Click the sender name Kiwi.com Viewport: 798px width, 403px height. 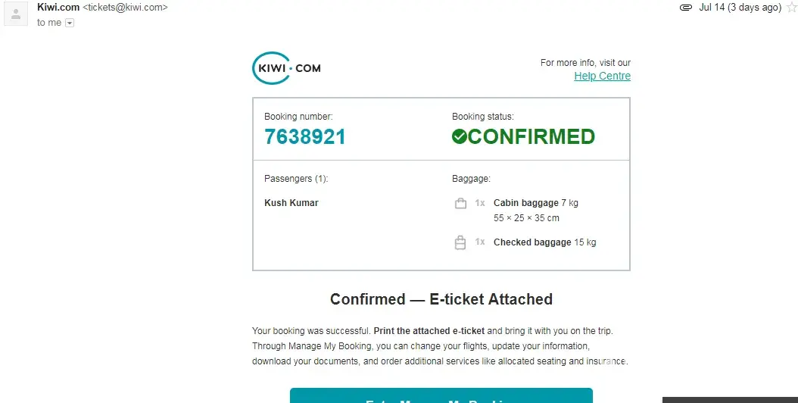58,7
